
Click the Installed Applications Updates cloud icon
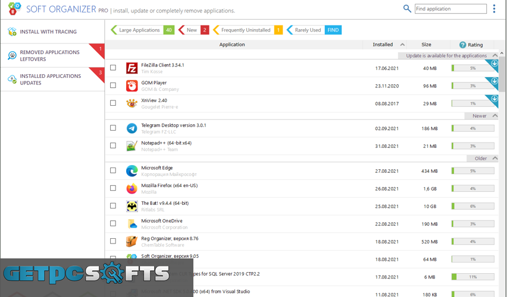coord(12,79)
